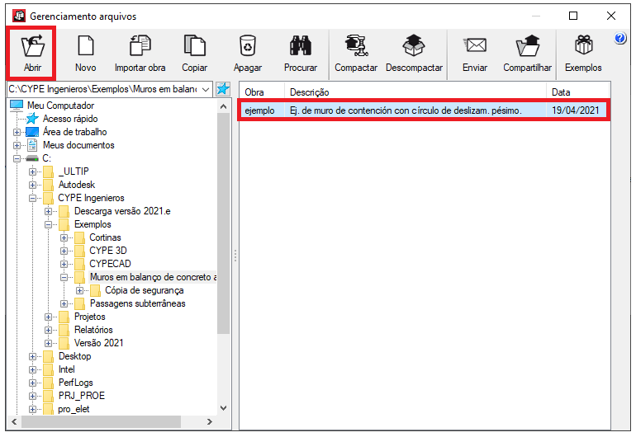Add current path to favorites star

click(x=223, y=89)
